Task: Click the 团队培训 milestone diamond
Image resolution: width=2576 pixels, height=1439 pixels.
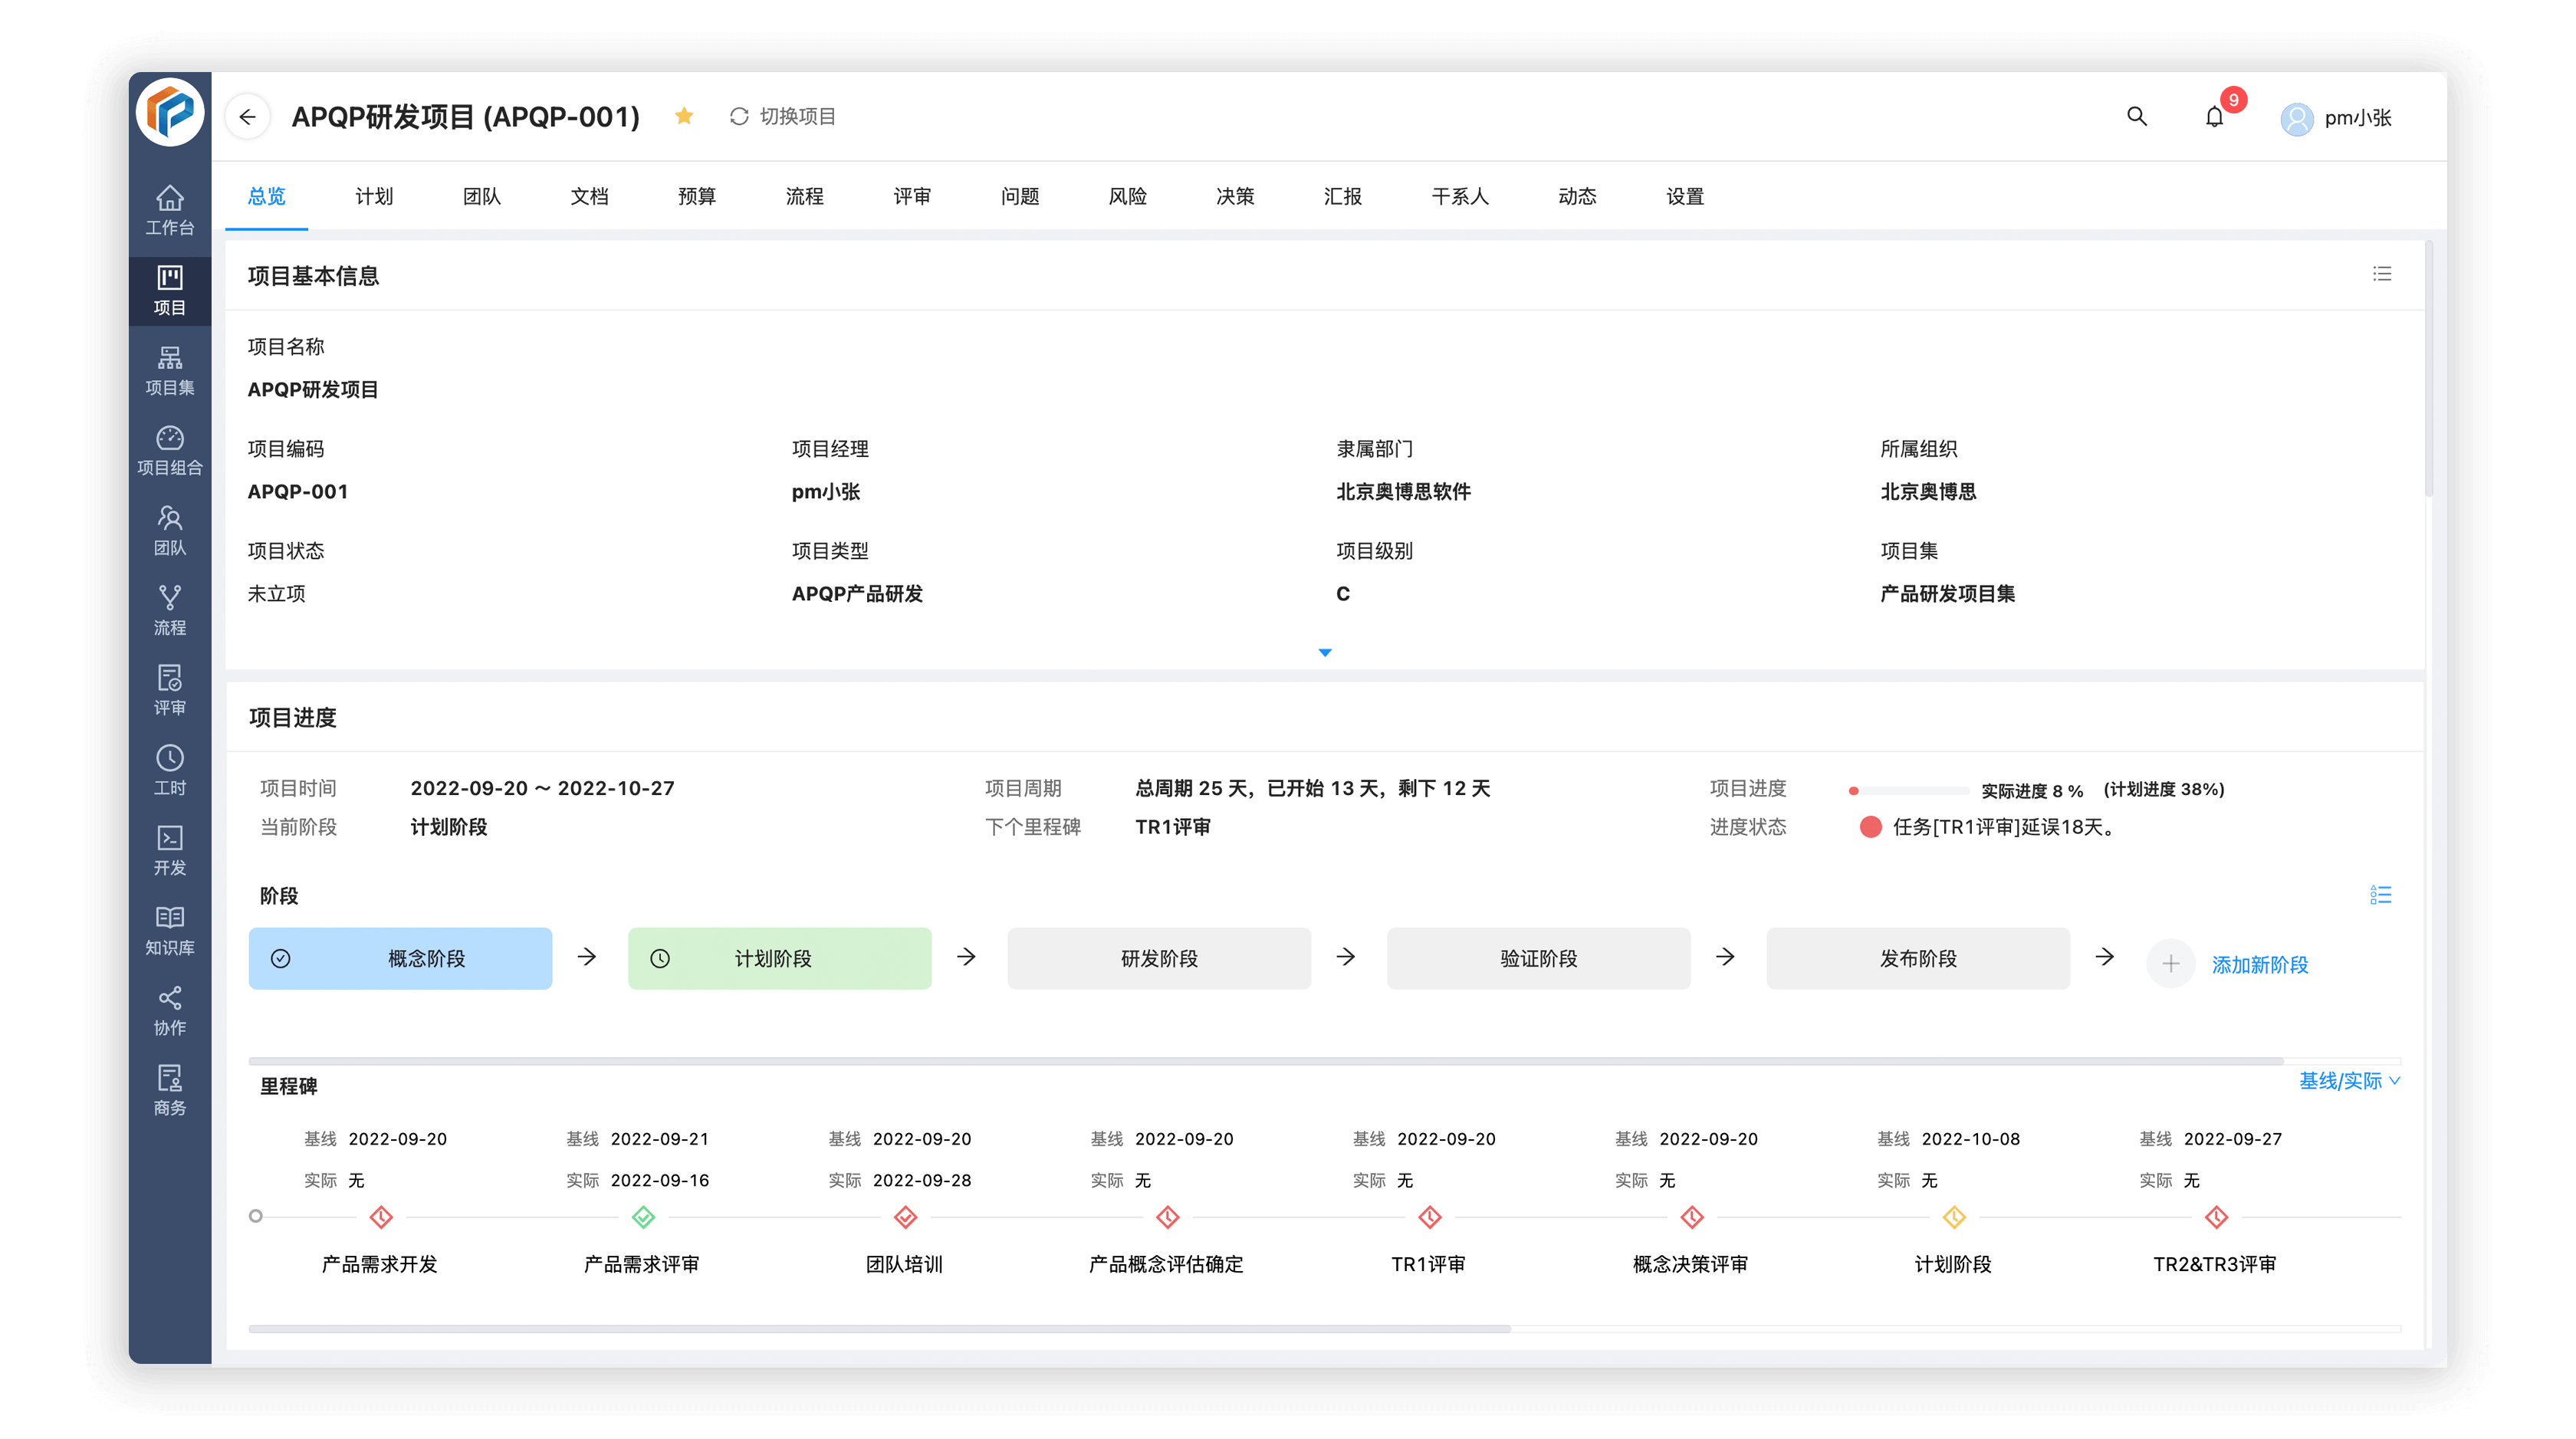Action: click(905, 1217)
